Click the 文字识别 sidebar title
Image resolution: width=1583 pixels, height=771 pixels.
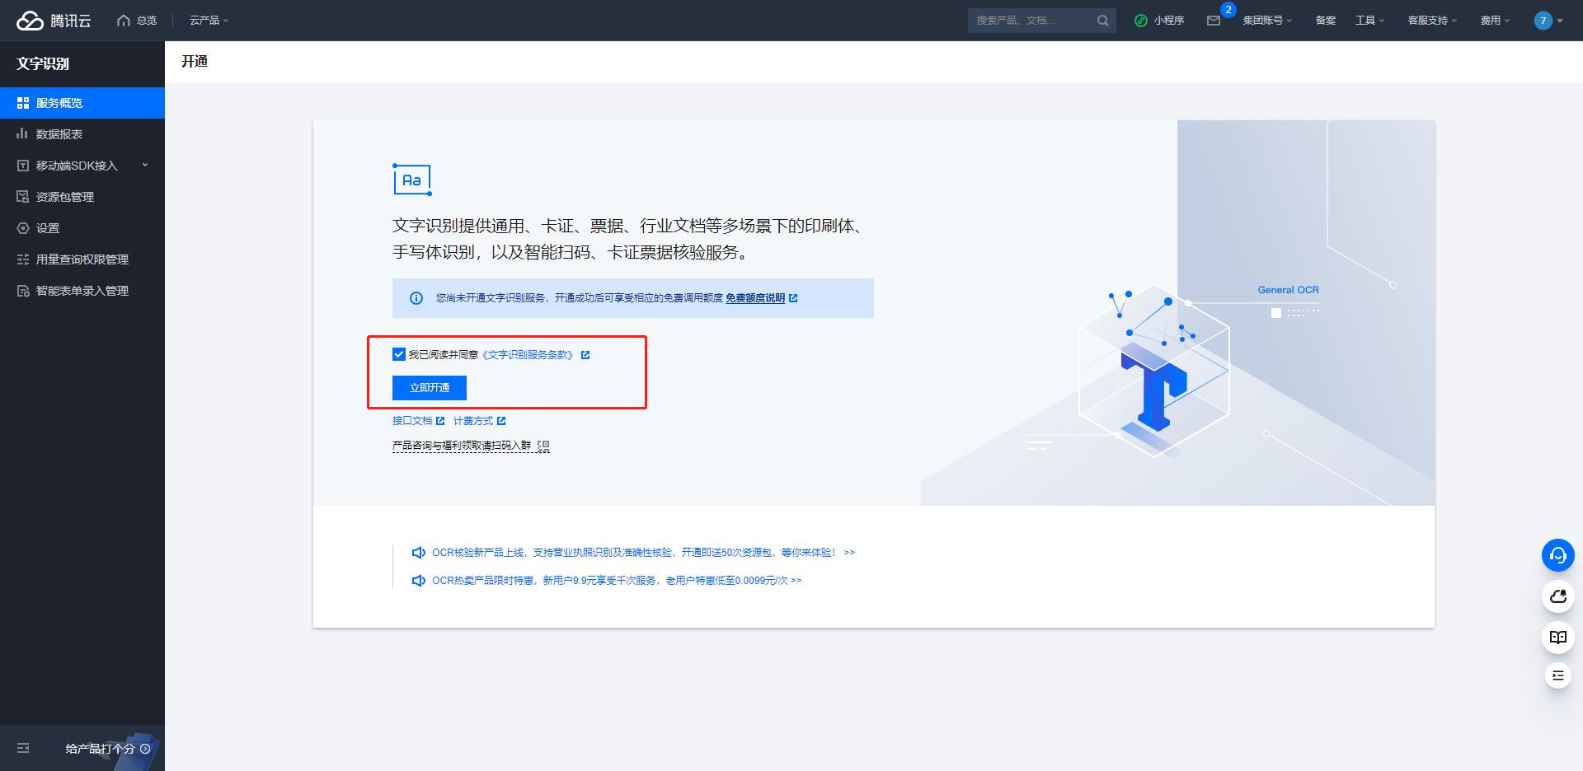click(x=43, y=64)
